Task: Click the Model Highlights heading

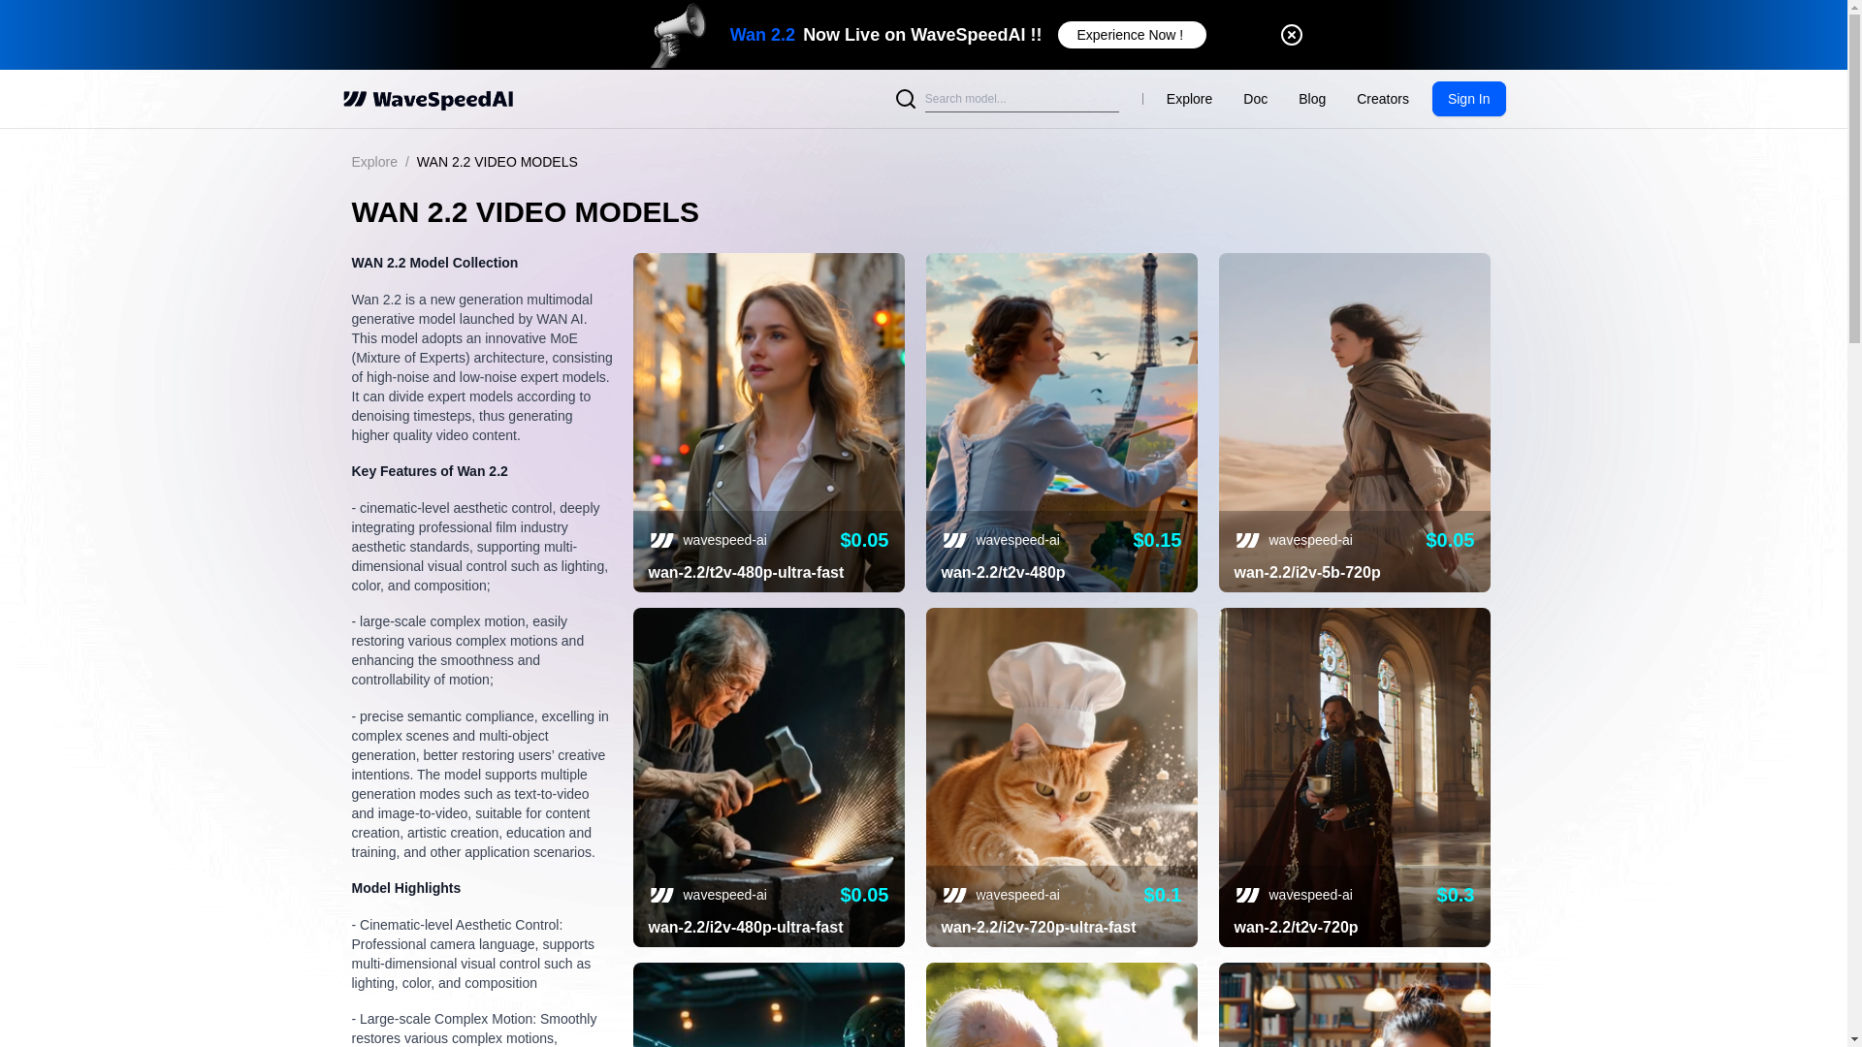Action: tap(405, 888)
